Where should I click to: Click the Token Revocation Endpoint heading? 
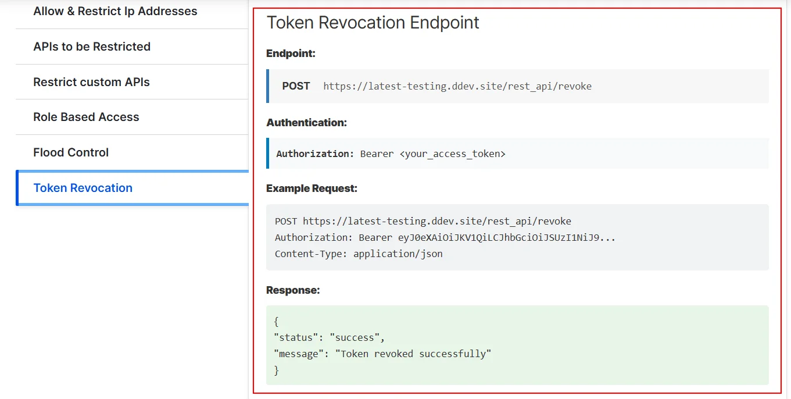tap(373, 22)
